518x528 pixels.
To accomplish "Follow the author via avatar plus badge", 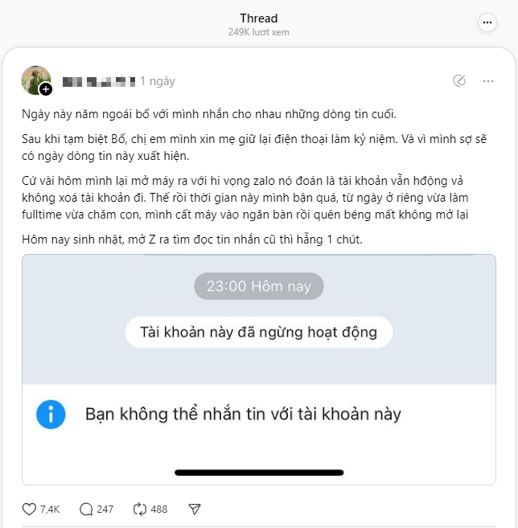I will 46,89.
